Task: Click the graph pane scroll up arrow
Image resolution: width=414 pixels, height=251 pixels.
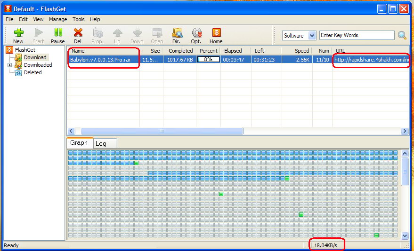Action: pos(405,153)
